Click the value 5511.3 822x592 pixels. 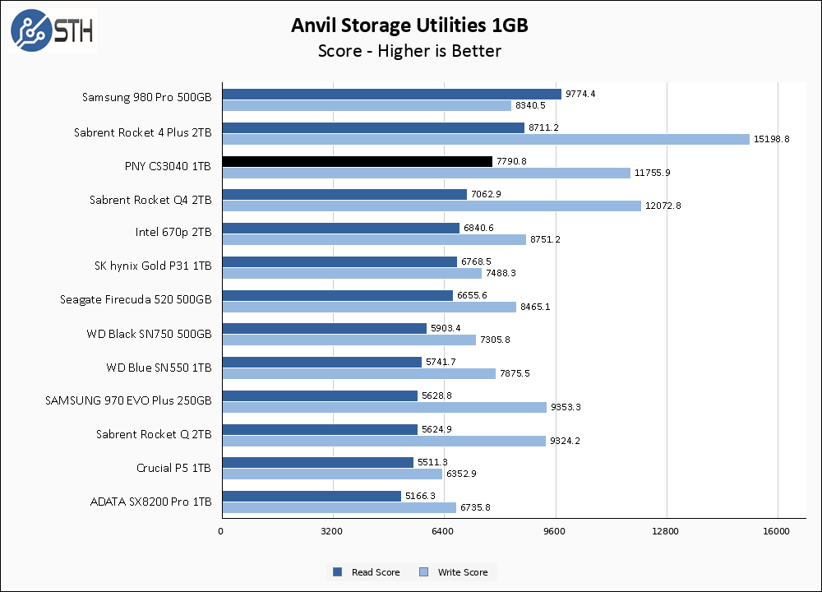click(x=432, y=462)
